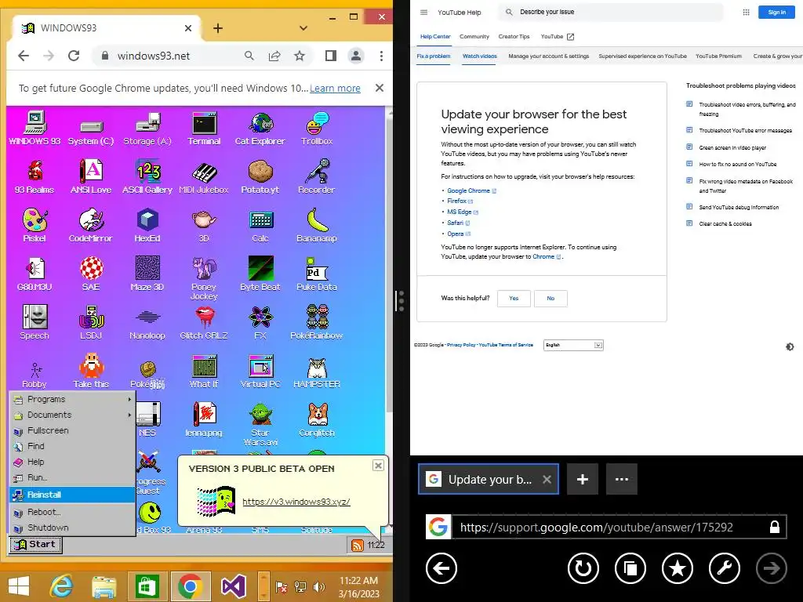803x602 pixels.
Task: Click Learn more in Chrome update notice
Action: click(335, 88)
